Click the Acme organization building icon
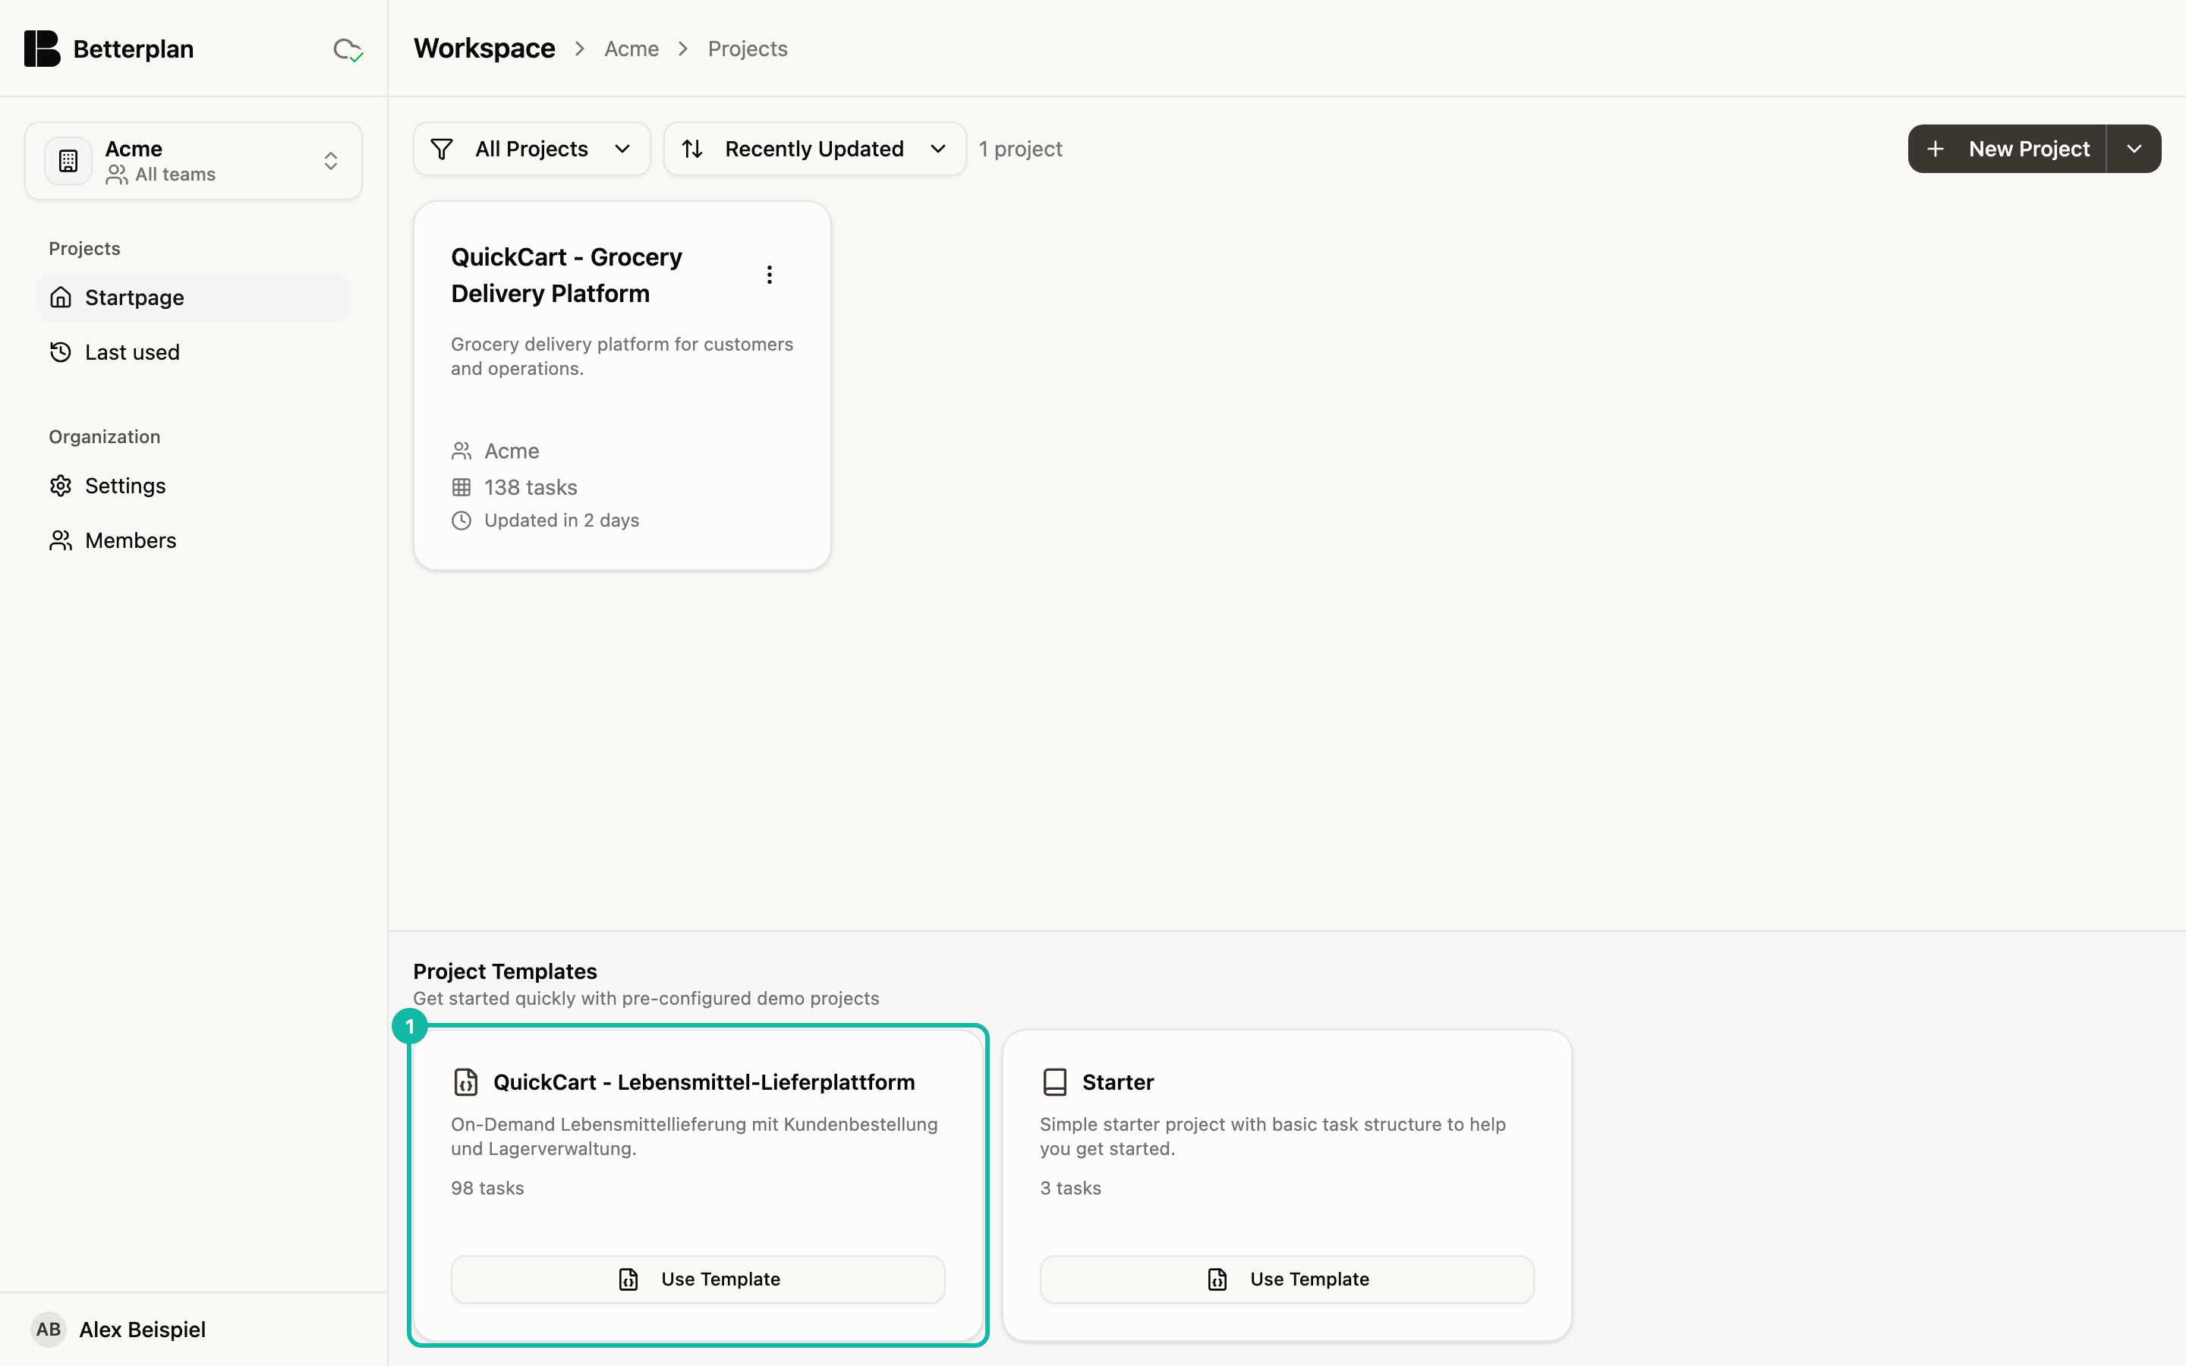The width and height of the screenshot is (2186, 1366). pyautogui.click(x=68, y=161)
